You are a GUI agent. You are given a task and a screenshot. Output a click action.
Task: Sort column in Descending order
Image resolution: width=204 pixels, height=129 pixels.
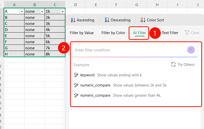coord(118,20)
